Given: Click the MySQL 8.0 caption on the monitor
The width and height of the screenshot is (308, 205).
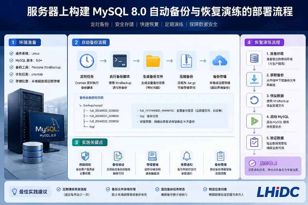Looking at the screenshot, I should (x=48, y=135).
